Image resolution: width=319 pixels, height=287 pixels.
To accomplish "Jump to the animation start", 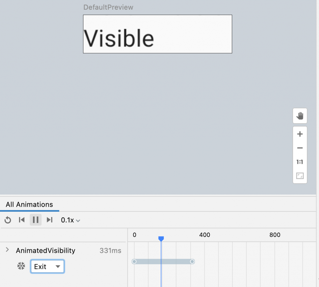I will (21, 220).
